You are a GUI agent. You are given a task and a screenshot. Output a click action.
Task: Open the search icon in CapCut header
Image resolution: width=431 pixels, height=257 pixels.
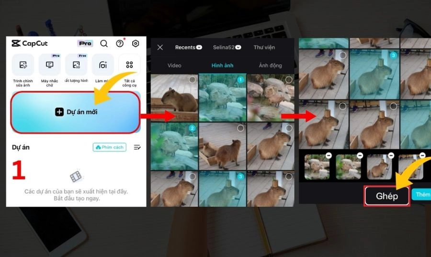(104, 44)
